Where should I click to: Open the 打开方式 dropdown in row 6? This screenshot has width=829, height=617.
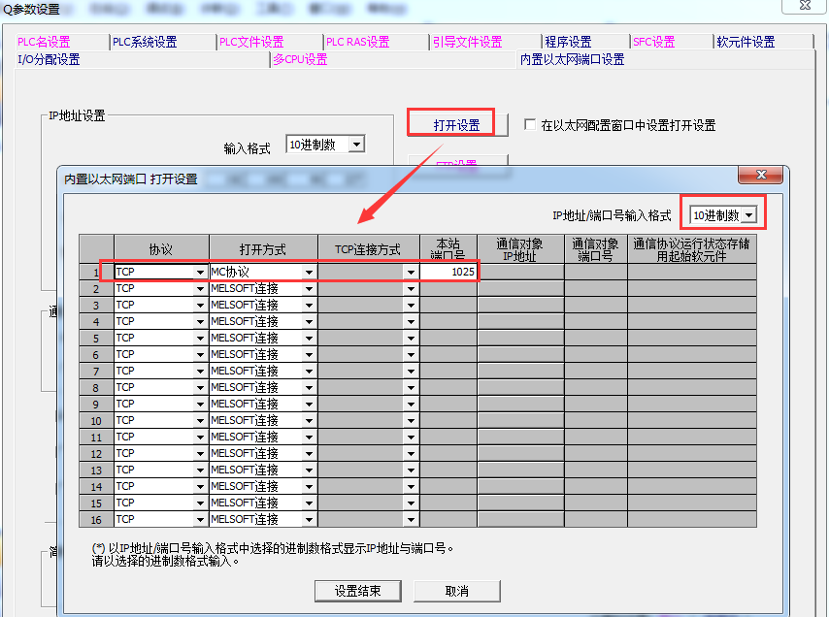tap(310, 354)
